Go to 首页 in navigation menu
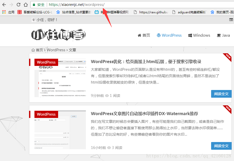 (144, 35)
